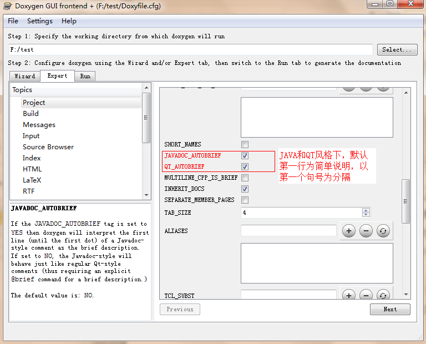This screenshot has width=426, height=344.
Task: Click the Topics column header
Action: 76,90
